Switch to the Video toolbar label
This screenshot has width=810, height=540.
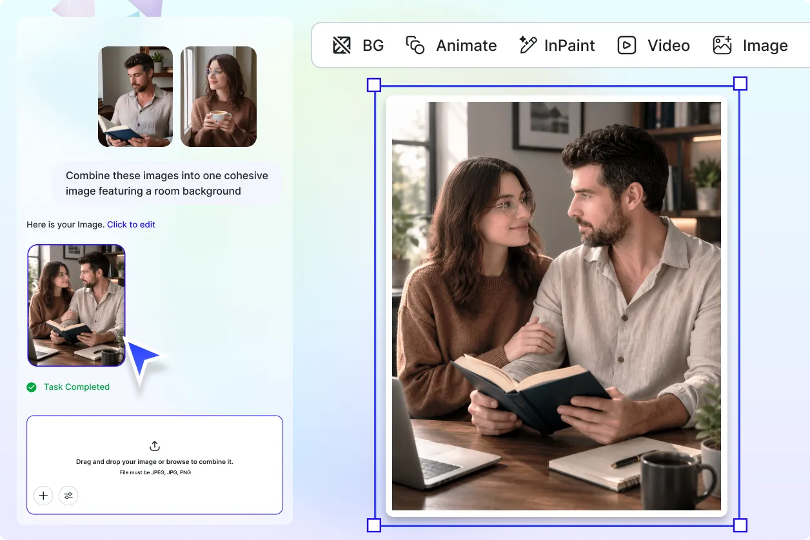(x=669, y=46)
